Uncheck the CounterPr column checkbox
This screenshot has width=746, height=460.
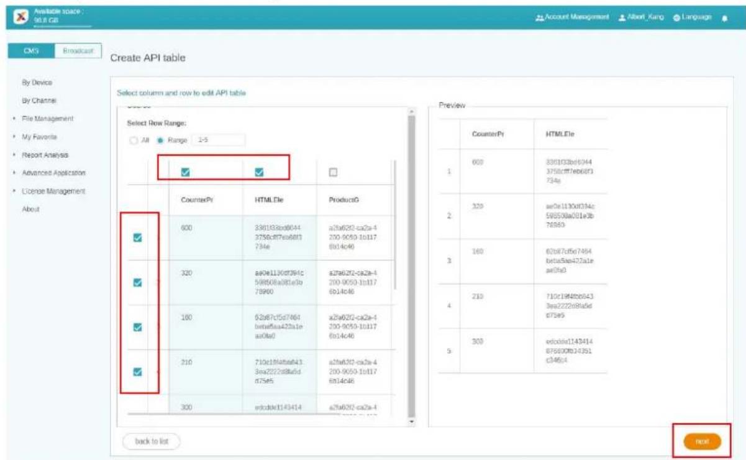(x=184, y=172)
